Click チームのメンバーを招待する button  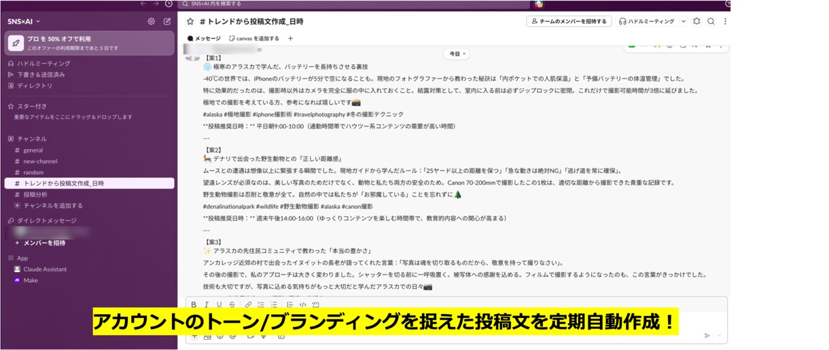coord(569,21)
